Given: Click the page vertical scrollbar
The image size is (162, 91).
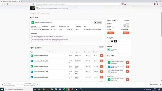Looking at the screenshot, I should pos(161,24).
